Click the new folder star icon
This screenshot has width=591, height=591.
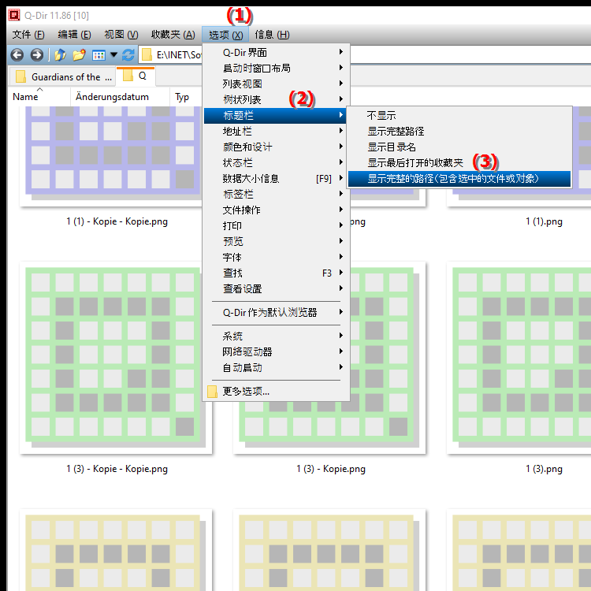79,55
